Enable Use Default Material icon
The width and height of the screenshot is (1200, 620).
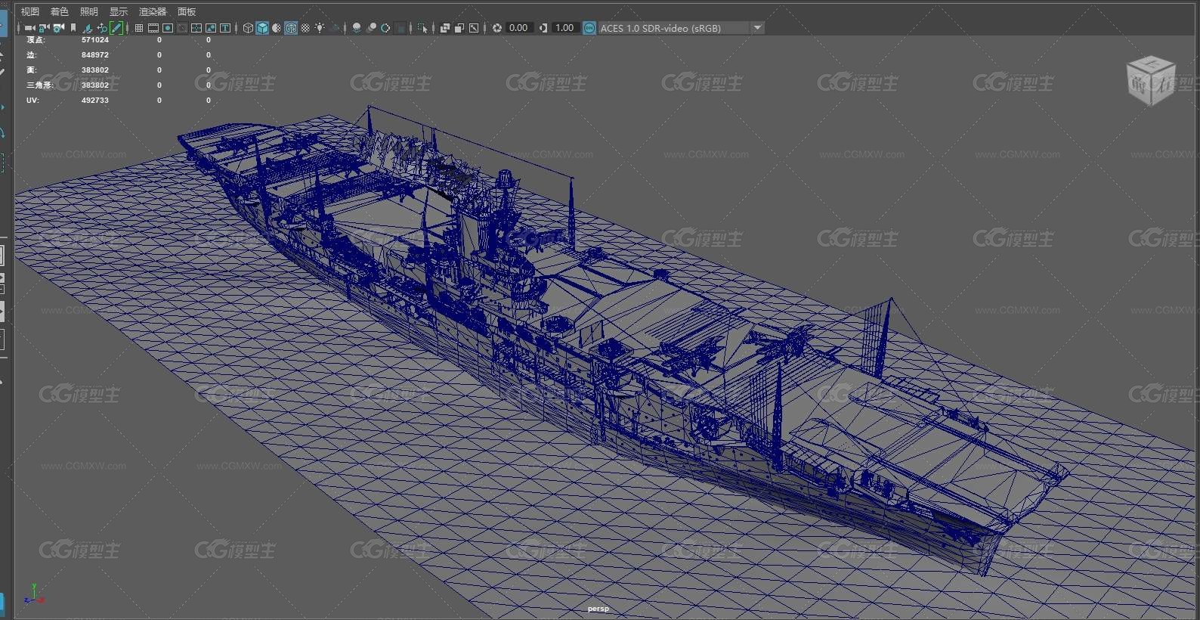[277, 28]
